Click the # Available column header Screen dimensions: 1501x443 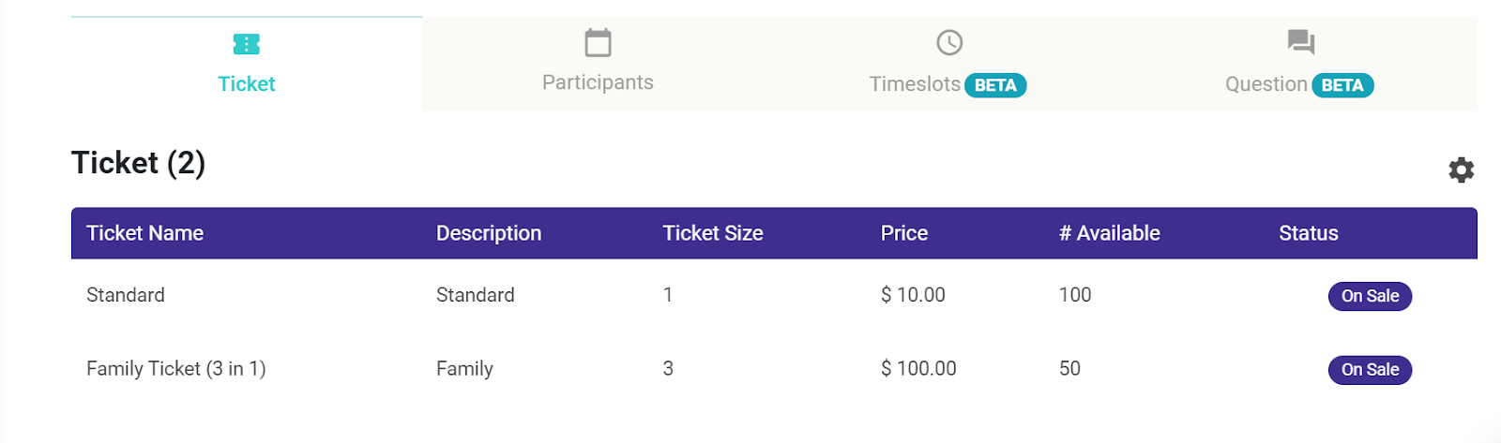(1110, 233)
